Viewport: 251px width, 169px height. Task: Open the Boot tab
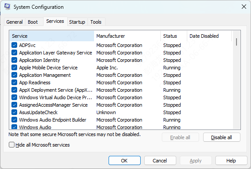click(x=33, y=22)
